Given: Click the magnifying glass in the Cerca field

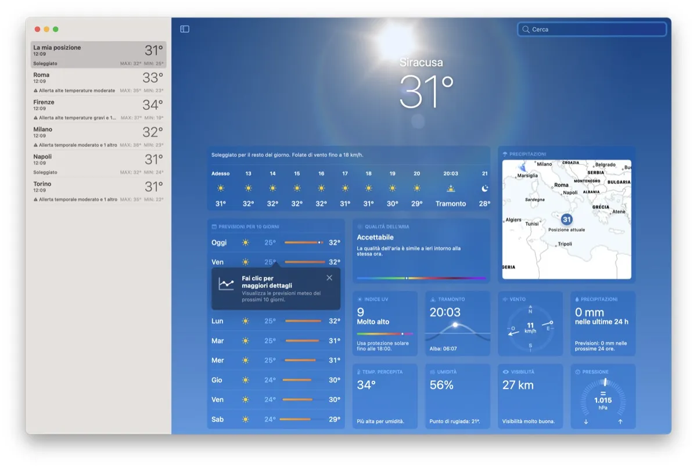Looking at the screenshot, I should (x=526, y=29).
